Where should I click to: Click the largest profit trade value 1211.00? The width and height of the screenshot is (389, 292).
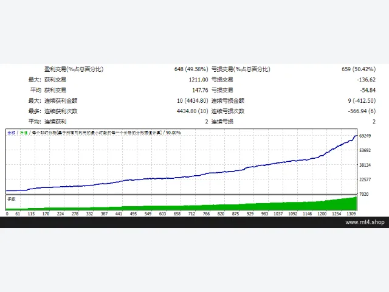(x=198, y=80)
